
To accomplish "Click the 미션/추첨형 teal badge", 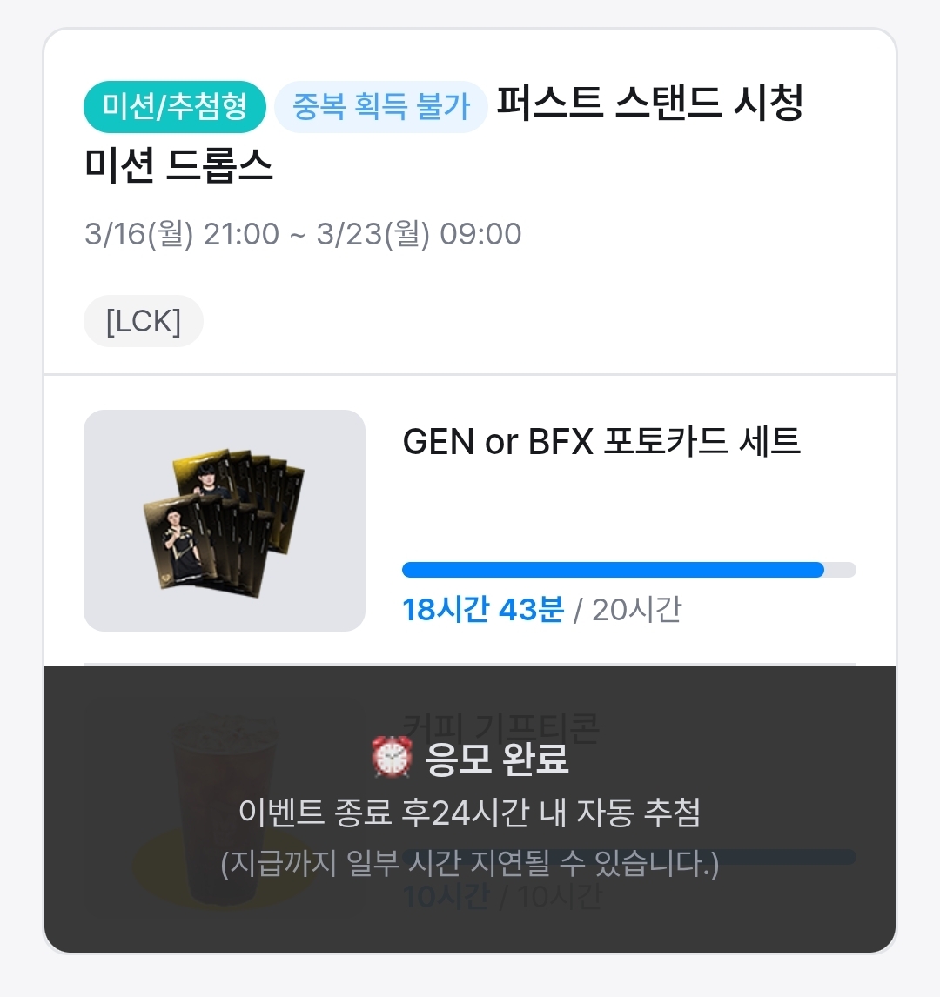I will tap(174, 108).
